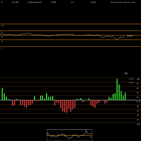
Task: Click the RSI current value 43.26
Action: [x=130, y=36]
